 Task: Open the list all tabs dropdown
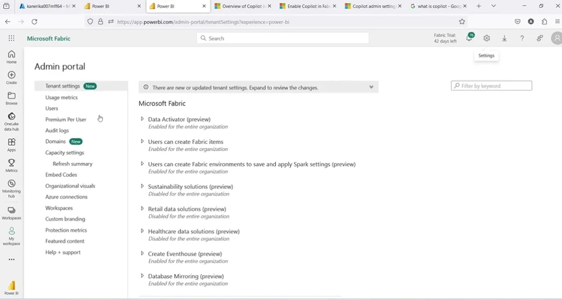pos(493,6)
